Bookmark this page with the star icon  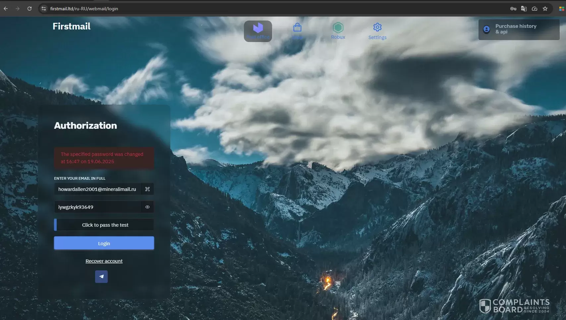pos(545,9)
